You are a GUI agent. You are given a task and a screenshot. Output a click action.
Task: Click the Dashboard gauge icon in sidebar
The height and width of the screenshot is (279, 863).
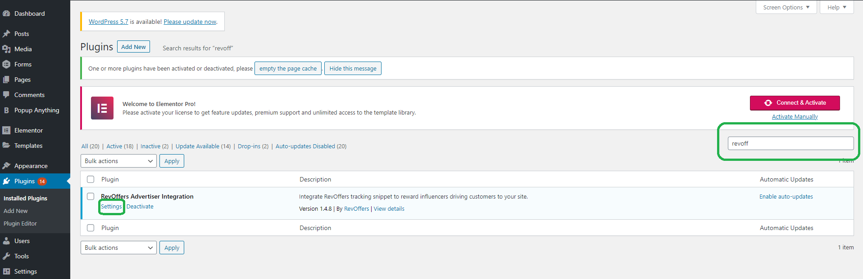point(6,13)
